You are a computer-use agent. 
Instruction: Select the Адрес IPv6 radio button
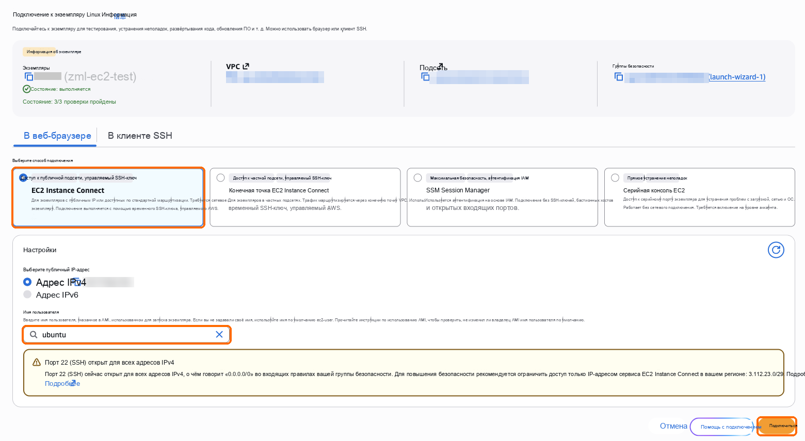pyautogui.click(x=27, y=295)
